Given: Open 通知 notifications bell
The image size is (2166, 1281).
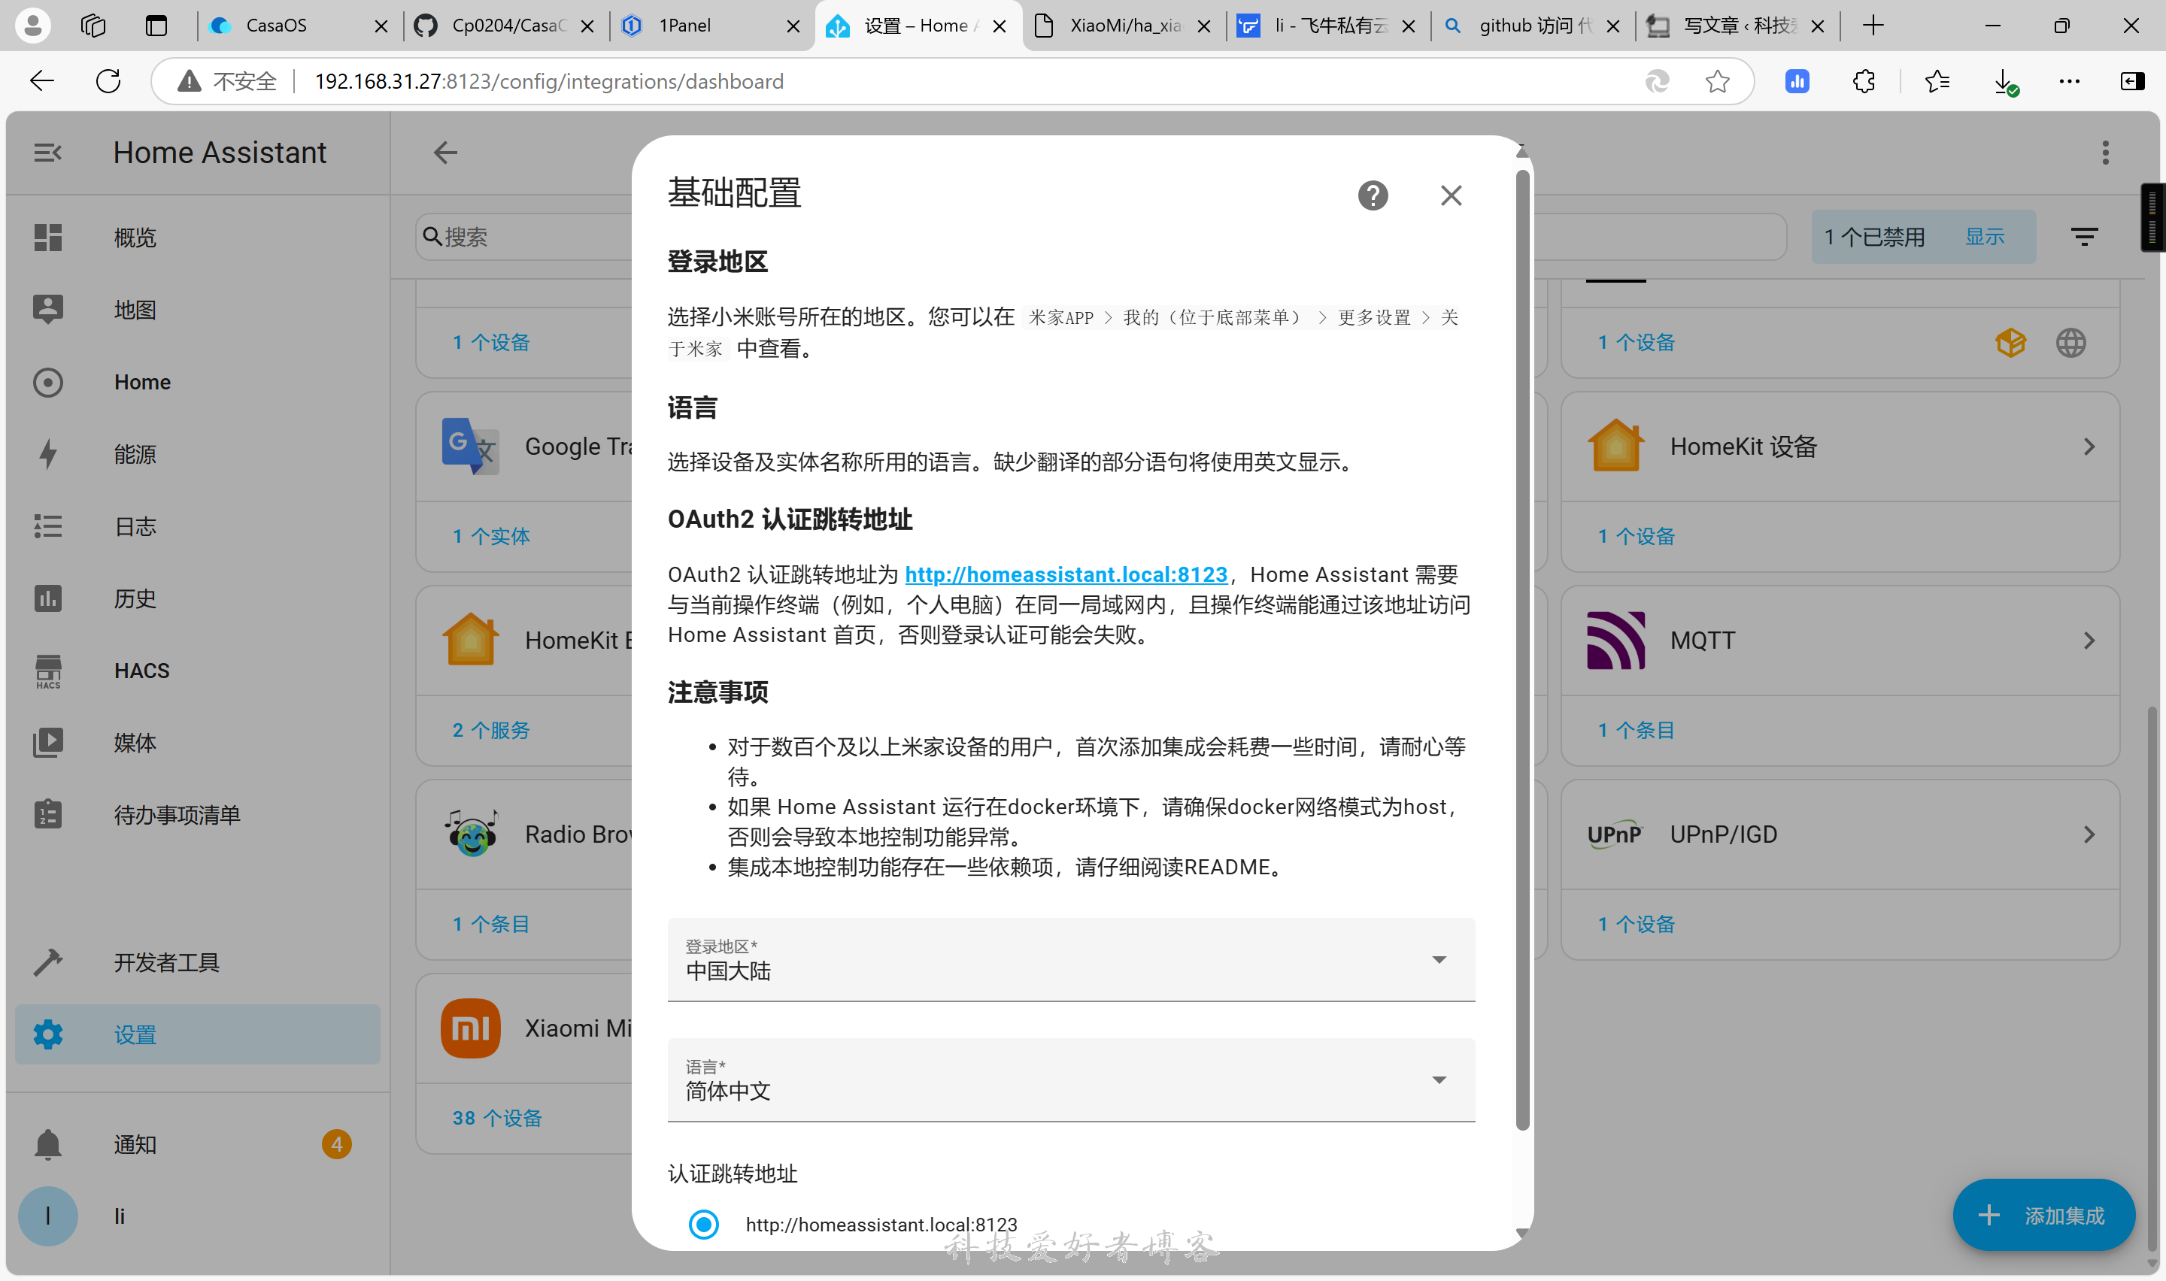Looking at the screenshot, I should [x=198, y=1145].
